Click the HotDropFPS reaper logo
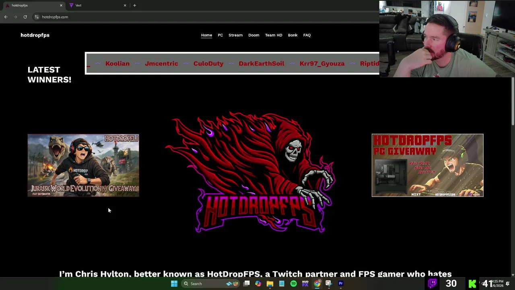 click(x=249, y=172)
